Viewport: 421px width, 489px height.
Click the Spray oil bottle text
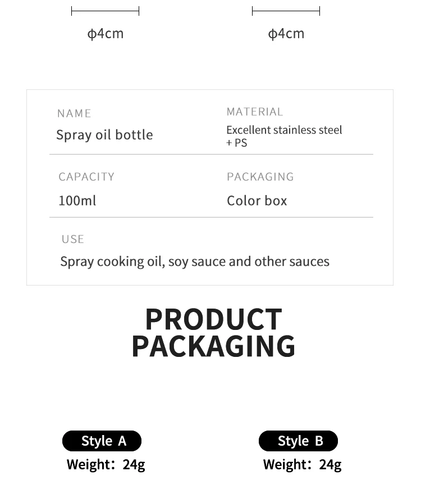[x=104, y=135]
